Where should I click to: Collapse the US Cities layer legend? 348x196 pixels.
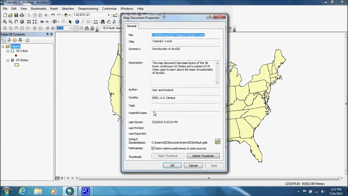(8, 51)
